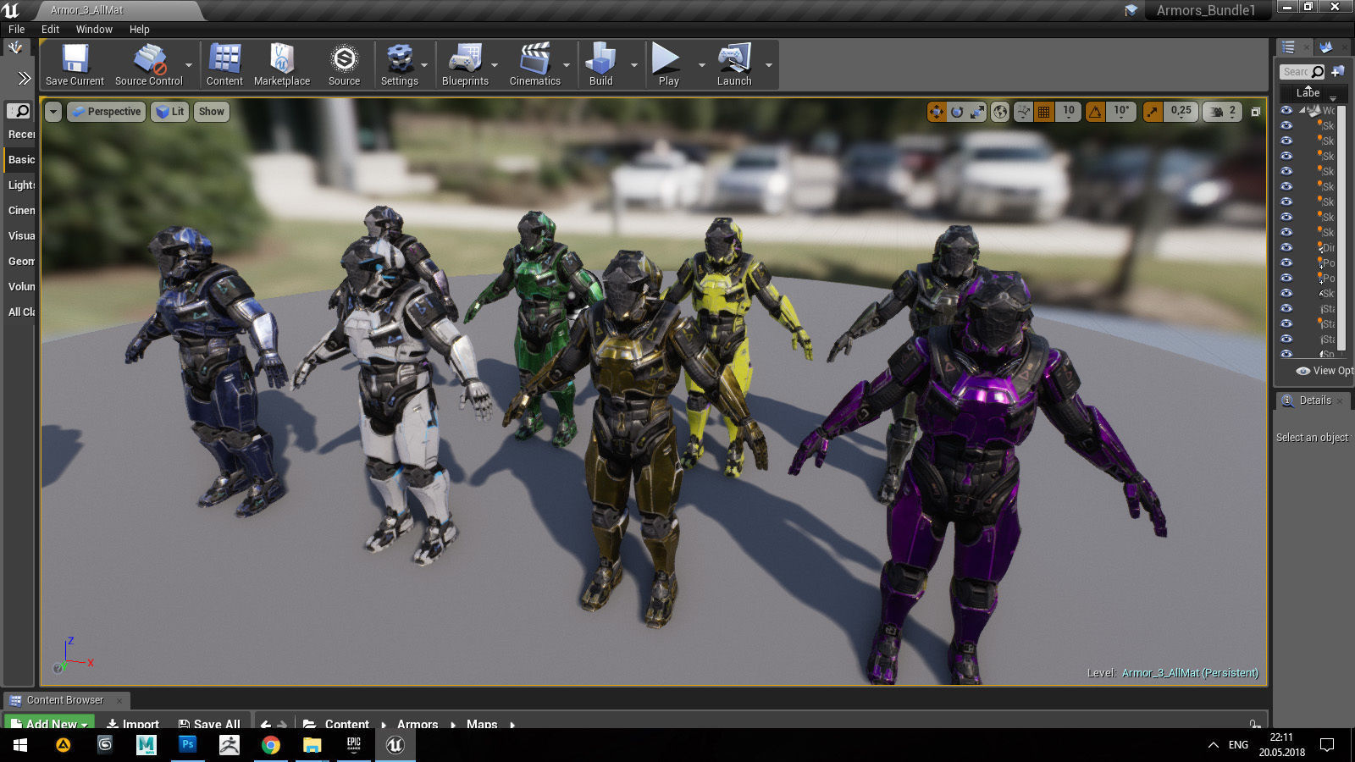Viewport: 1355px width, 762px height.
Task: Select the Translate gizmo mode icon
Action: coord(937,112)
